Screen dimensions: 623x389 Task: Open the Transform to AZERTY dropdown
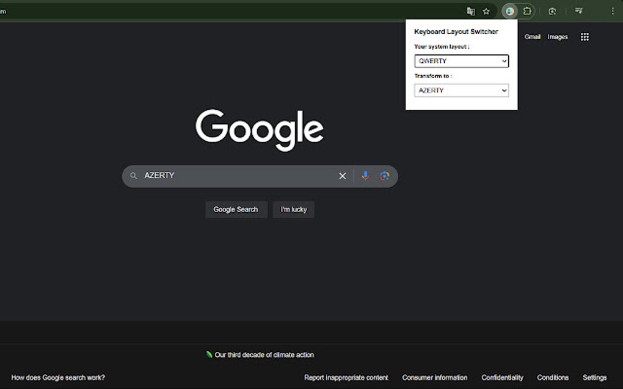coord(461,90)
